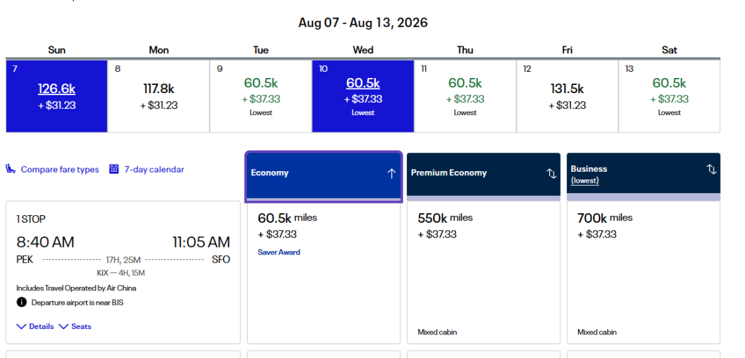Choose Saturday 13 lowest fare
The width and height of the screenshot is (745, 358).
point(669,96)
